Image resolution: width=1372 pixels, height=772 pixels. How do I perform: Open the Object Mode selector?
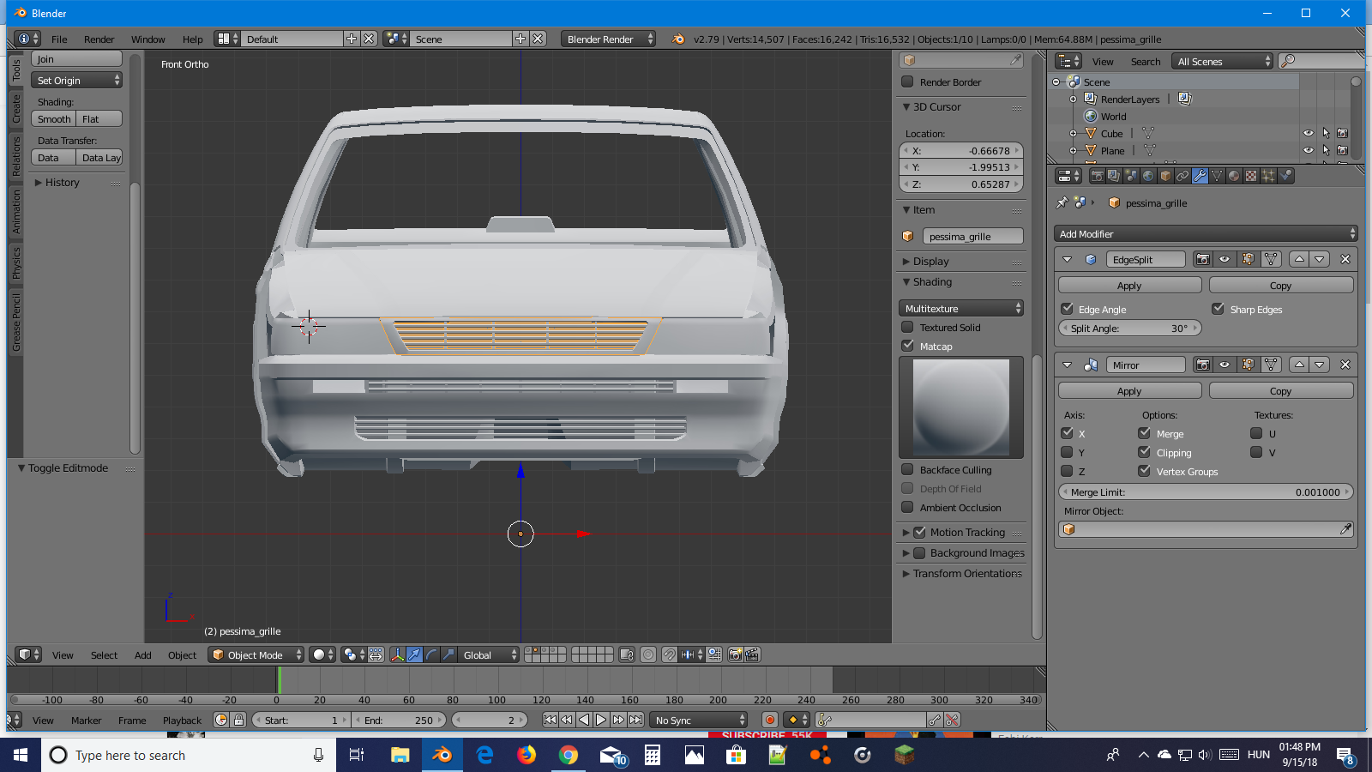point(256,655)
